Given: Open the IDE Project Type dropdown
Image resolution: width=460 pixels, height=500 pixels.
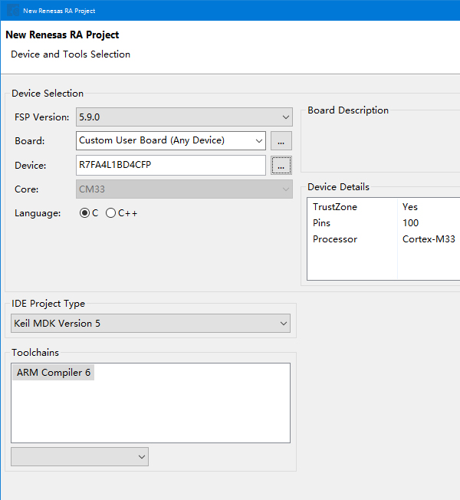Looking at the screenshot, I should tap(151, 324).
